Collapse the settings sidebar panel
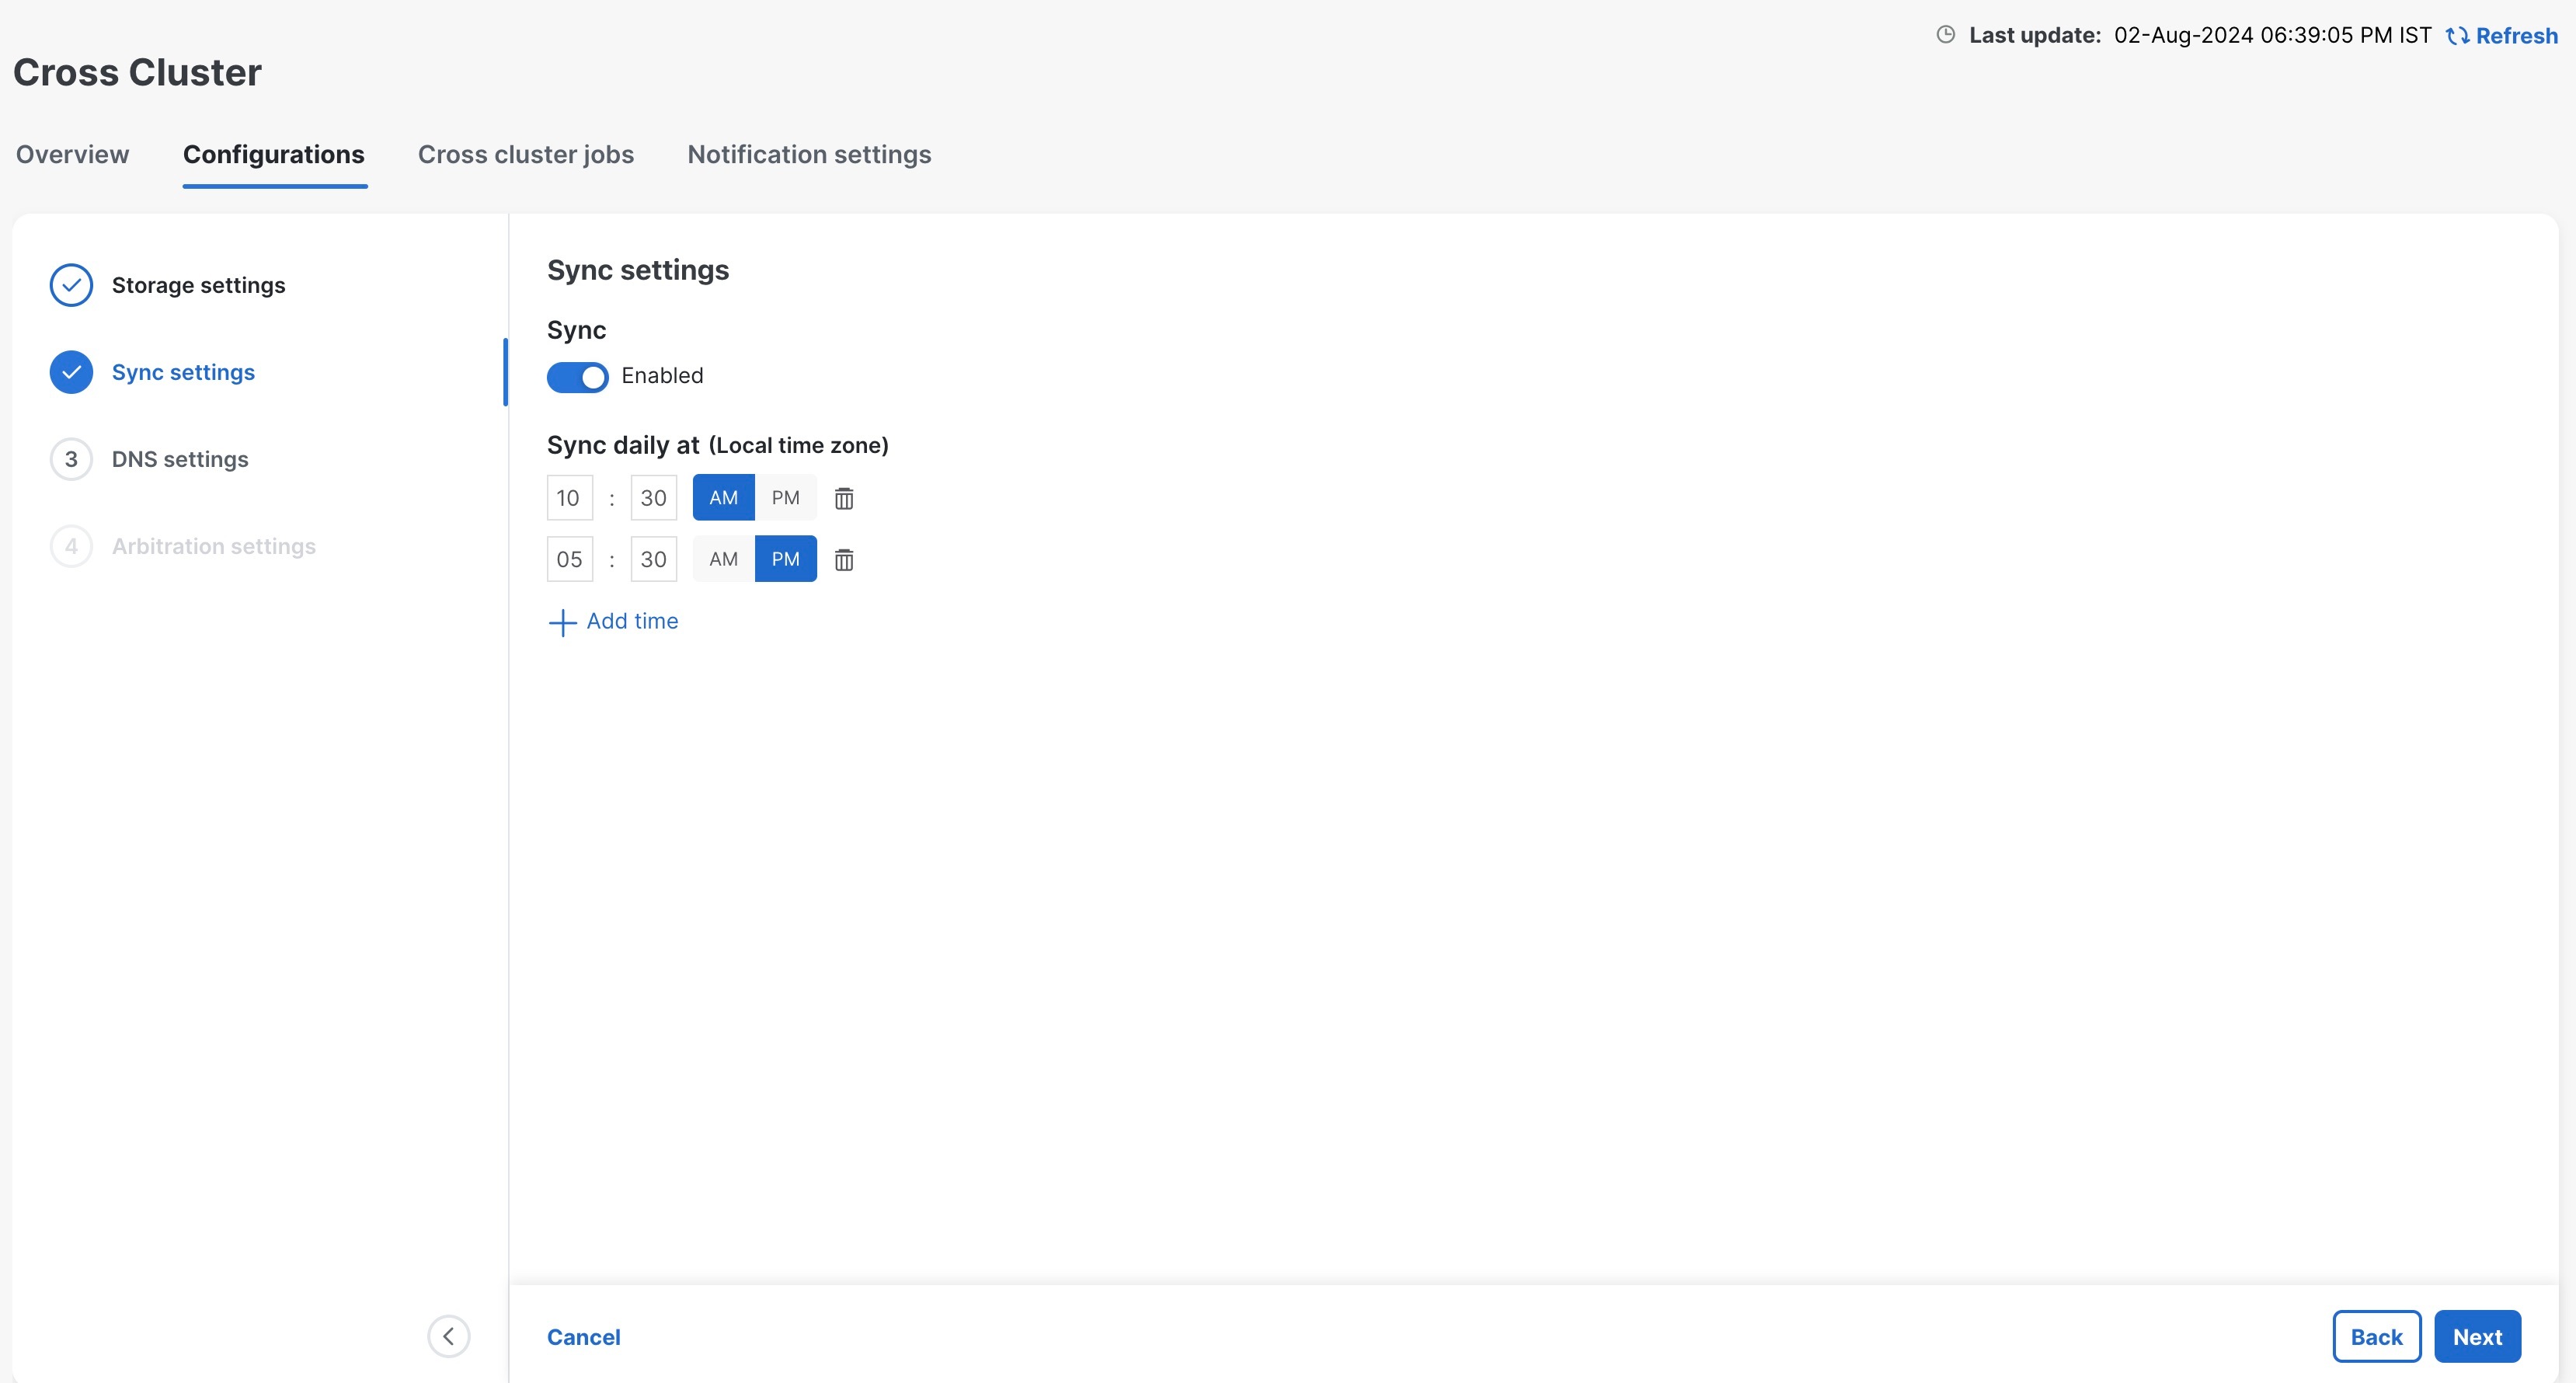This screenshot has height=1383, width=2576. 448,1336
